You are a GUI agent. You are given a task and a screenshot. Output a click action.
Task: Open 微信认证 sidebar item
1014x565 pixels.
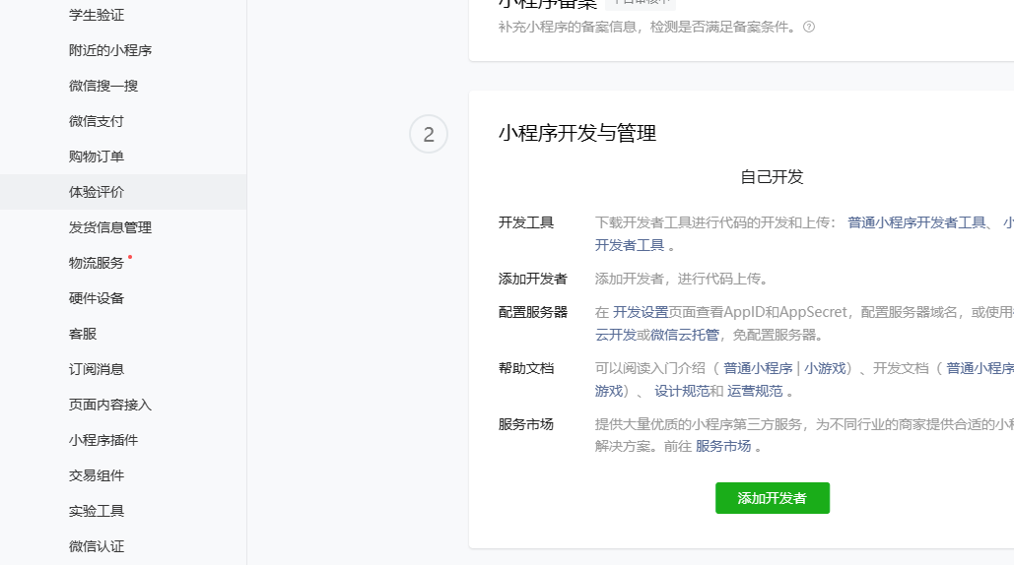coord(97,547)
